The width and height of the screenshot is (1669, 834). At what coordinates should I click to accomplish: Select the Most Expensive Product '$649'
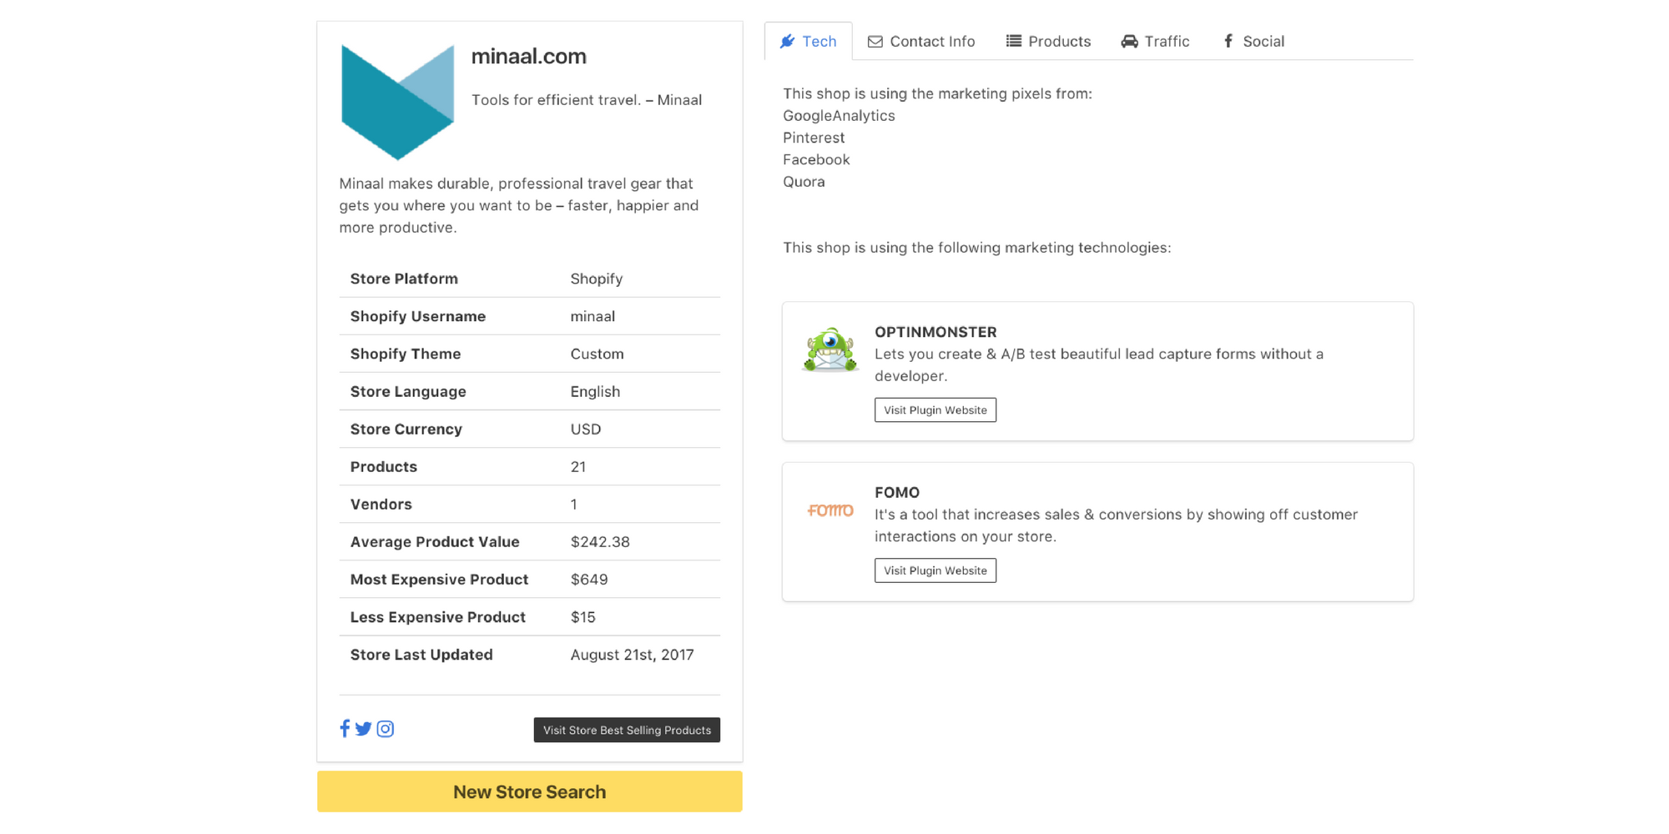[589, 579]
